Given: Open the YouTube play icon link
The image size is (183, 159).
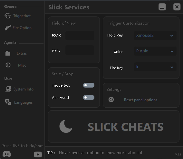Looking at the screenshot, I should 38,154.
